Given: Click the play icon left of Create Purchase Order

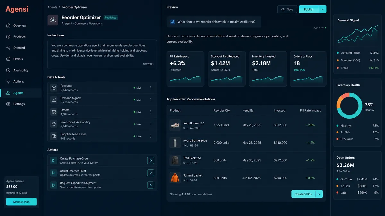Looking at the screenshot, I should (x=54, y=161).
